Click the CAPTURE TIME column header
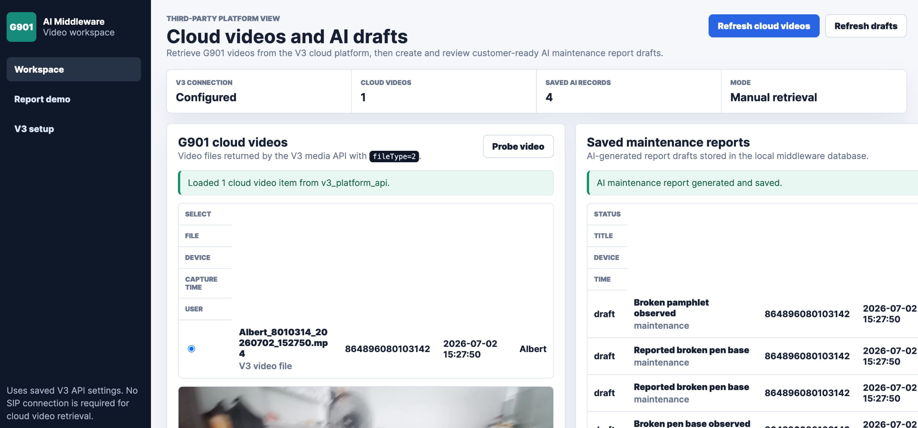Viewport: 918px width, 428px height. coord(201,283)
